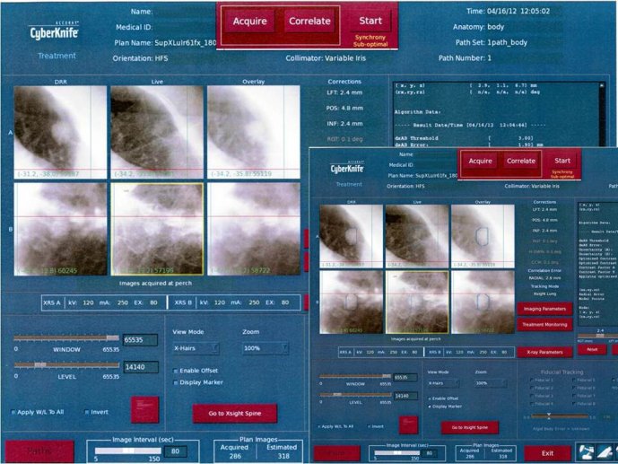Select Overlay image B in large window
This screenshot has width=618, height=464.
click(254, 229)
